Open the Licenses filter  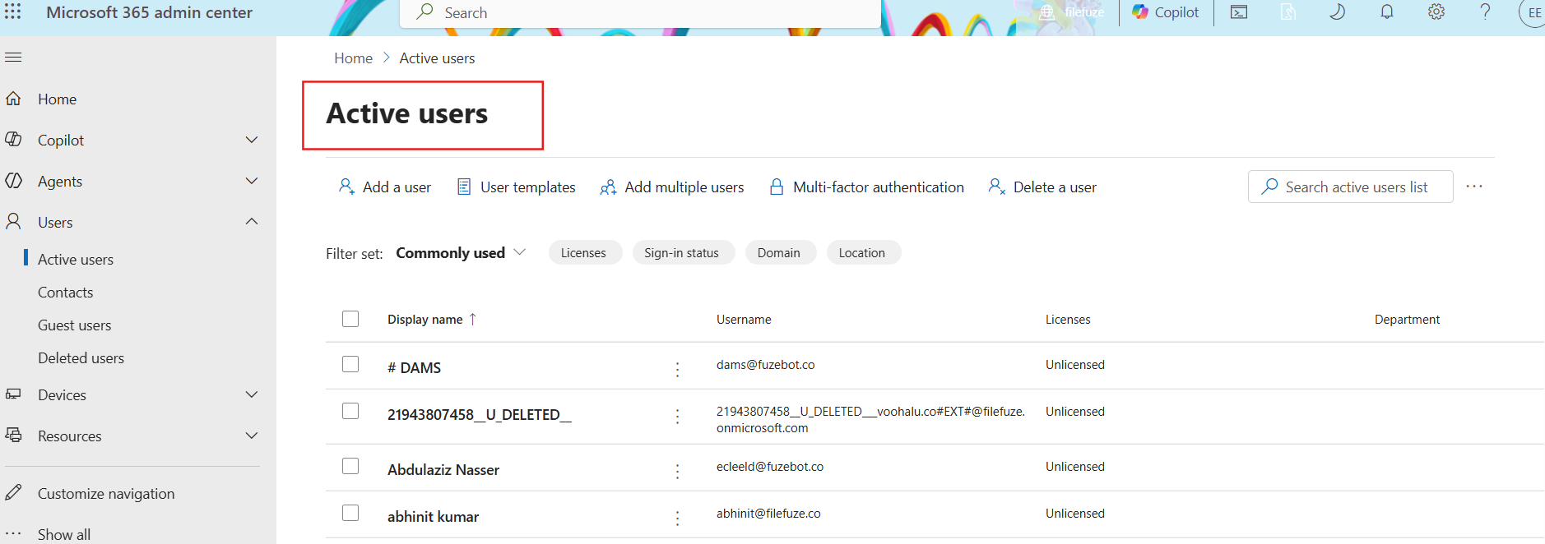tap(584, 253)
